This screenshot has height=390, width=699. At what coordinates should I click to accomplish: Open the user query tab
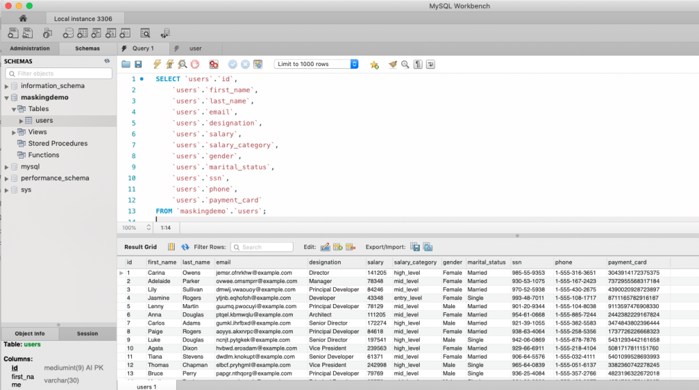195,48
